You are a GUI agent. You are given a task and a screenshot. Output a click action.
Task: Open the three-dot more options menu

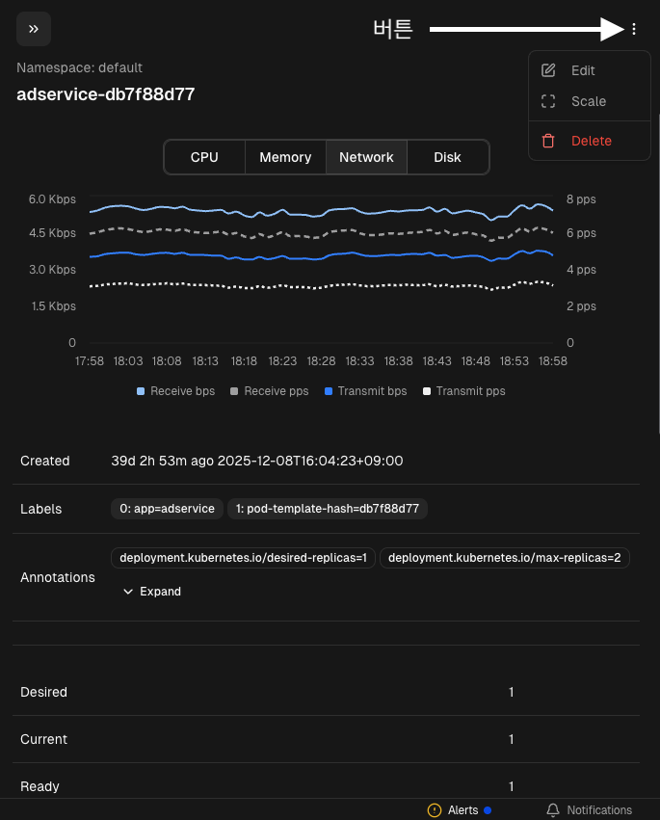coord(634,30)
